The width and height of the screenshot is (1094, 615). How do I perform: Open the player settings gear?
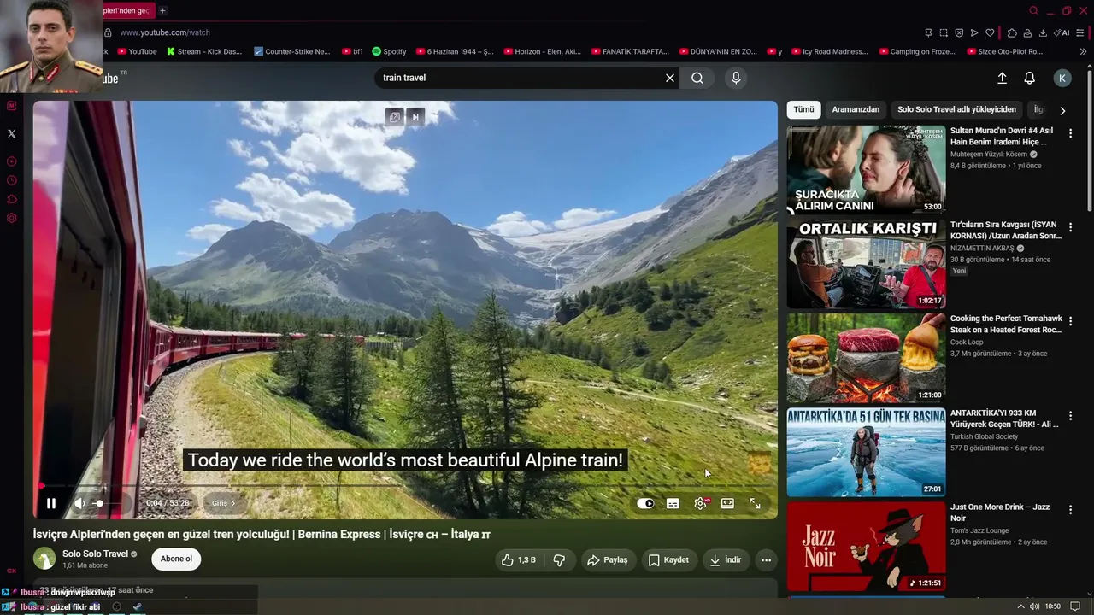pyautogui.click(x=700, y=504)
